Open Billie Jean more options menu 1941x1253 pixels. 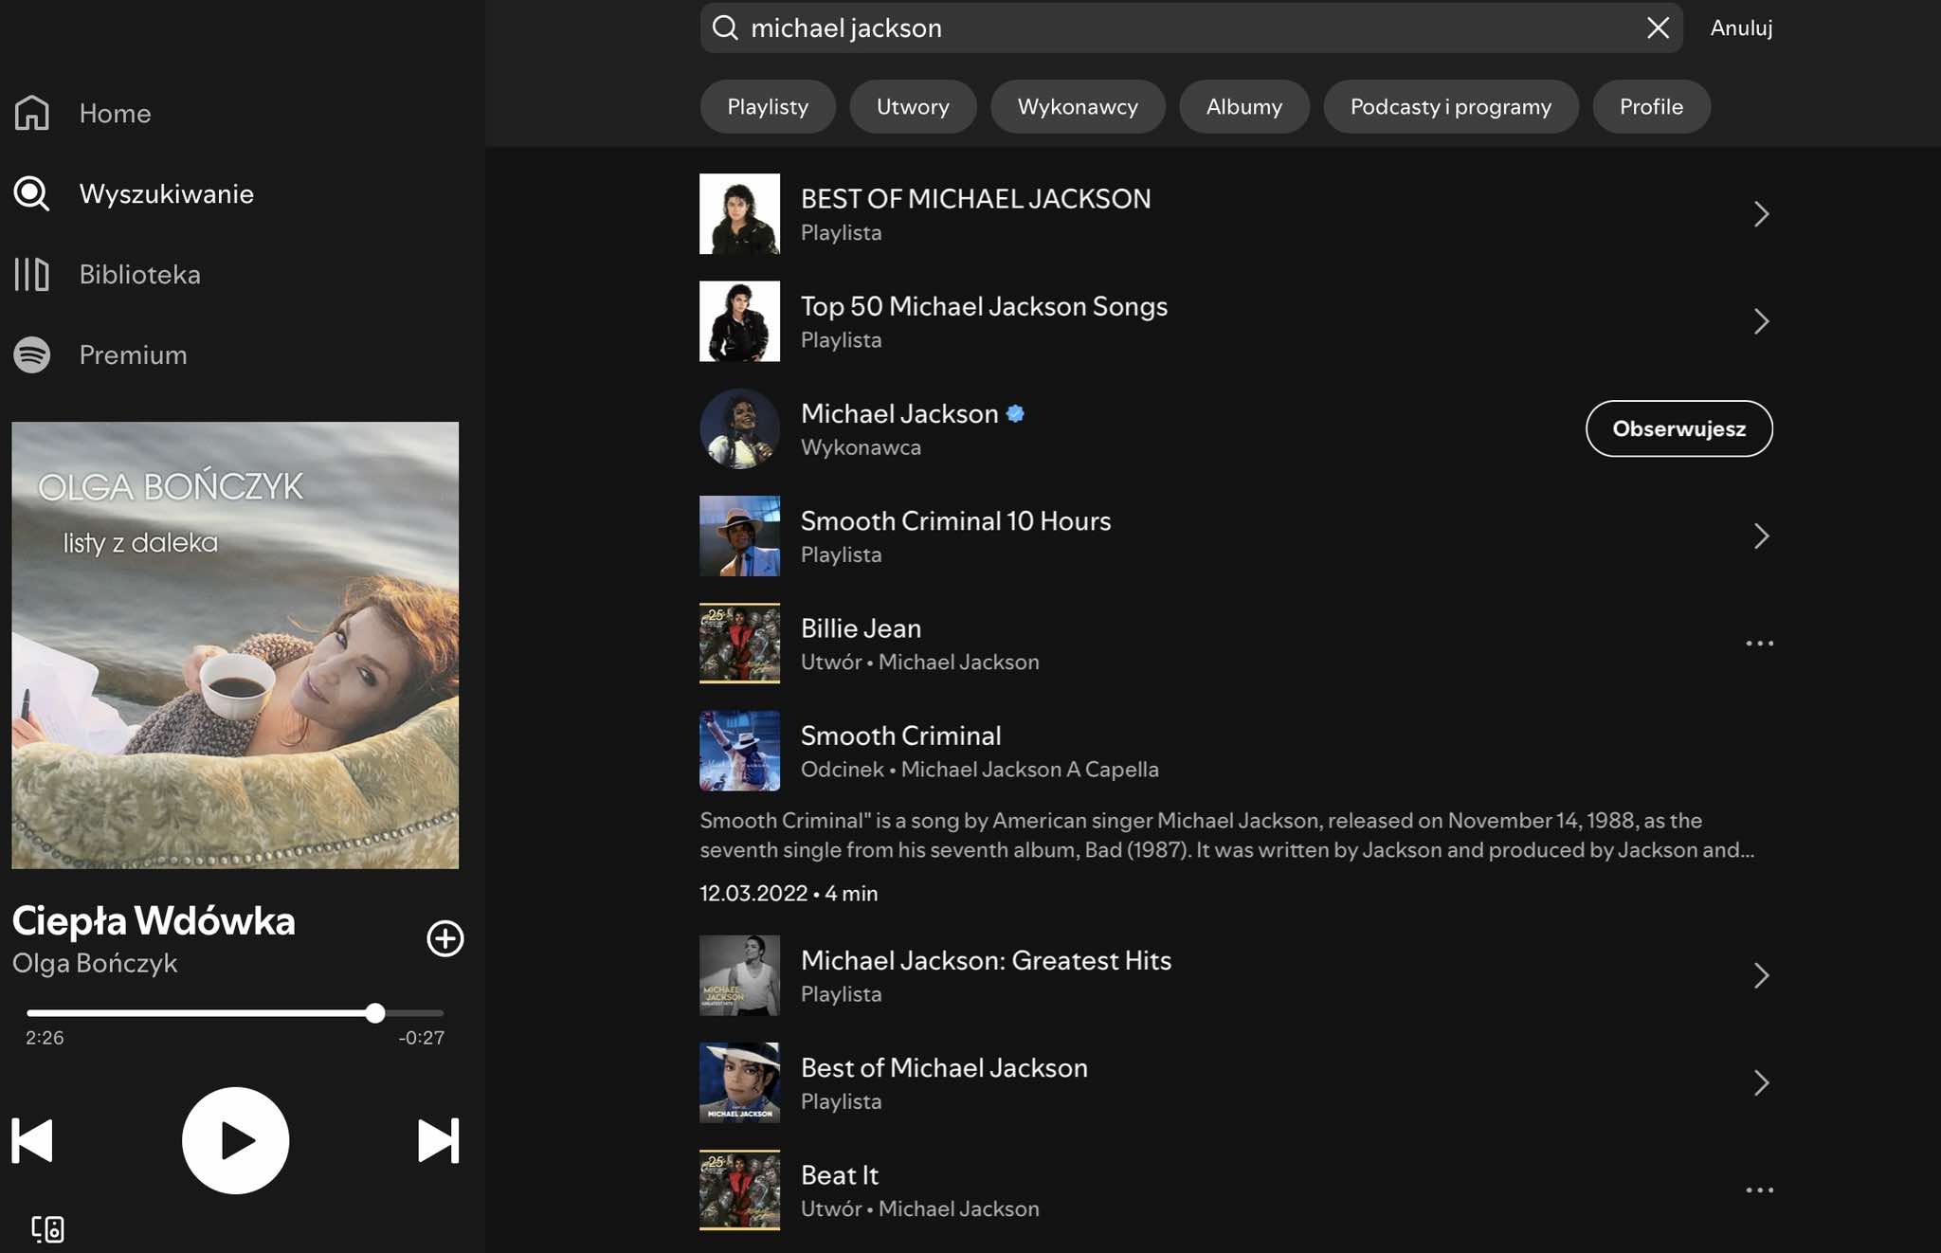pos(1759,644)
